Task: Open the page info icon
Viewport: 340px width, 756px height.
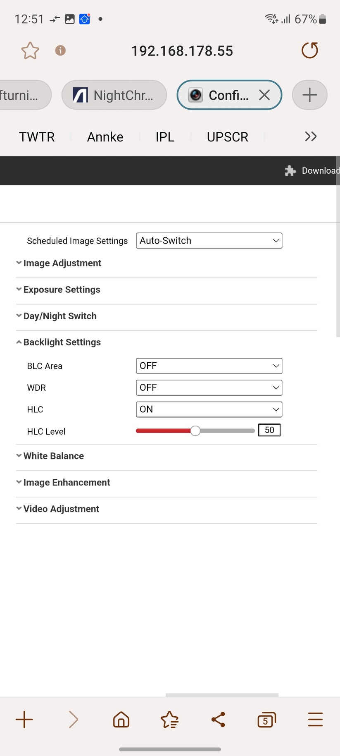Action: (x=60, y=50)
